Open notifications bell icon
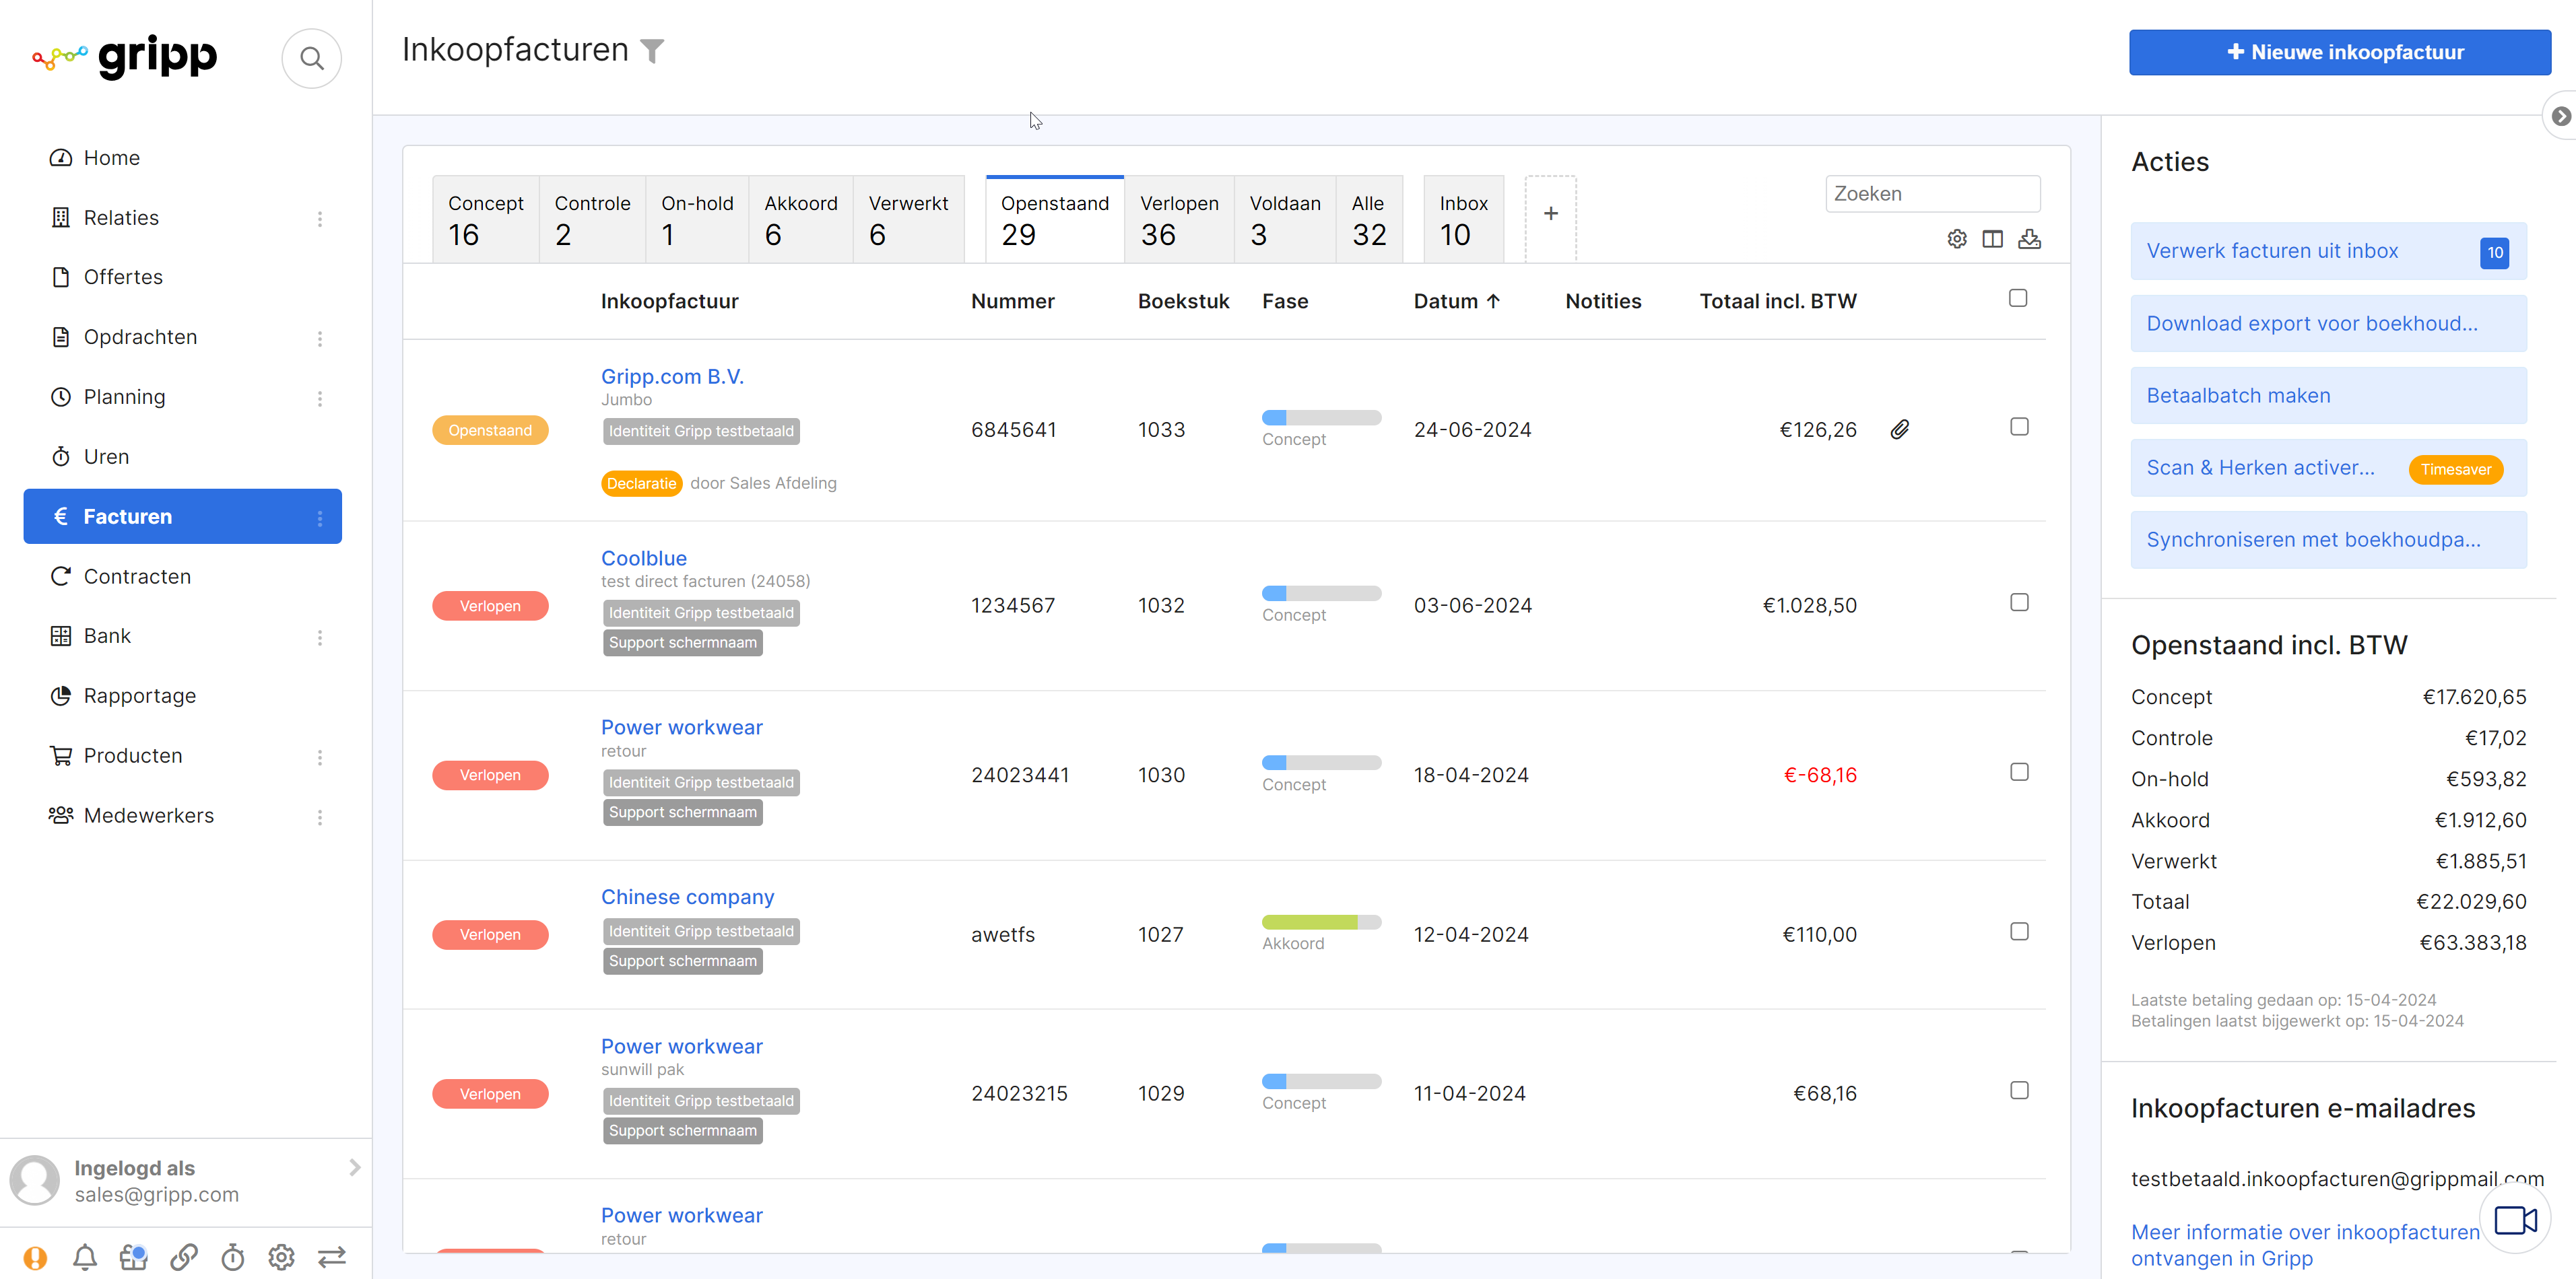Screen dimensions: 2576x1279 point(85,1257)
